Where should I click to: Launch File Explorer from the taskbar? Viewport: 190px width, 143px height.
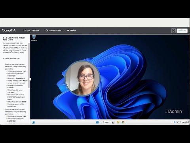point(118,122)
